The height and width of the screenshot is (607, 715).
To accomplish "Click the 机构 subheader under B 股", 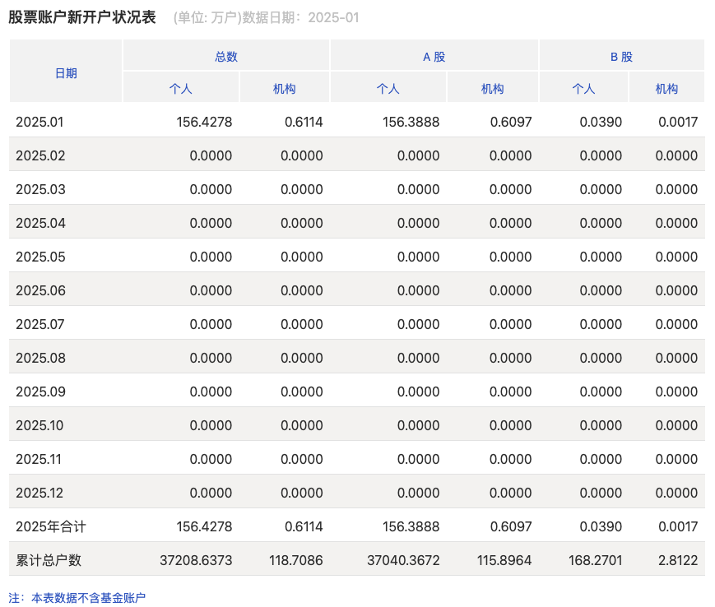I will 666,89.
